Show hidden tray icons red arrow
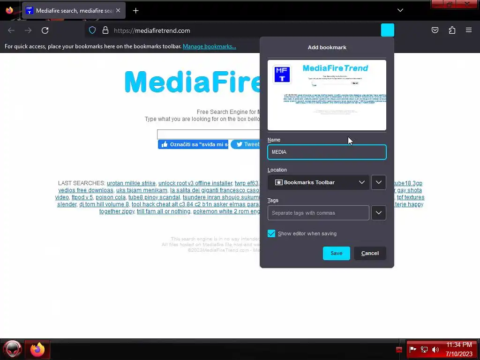Viewport: 480px width, 360px height. click(399, 350)
